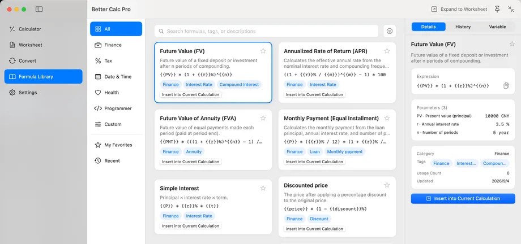521x244 pixels.
Task: Click the blue Insert into Current Calculation button
Action: click(463, 199)
